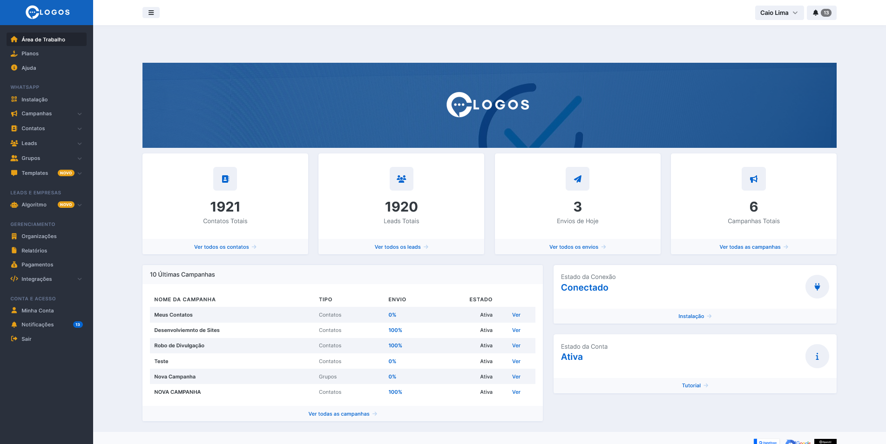Image resolution: width=886 pixels, height=444 pixels.
Task: Click the Ajuda info icon
Action: (14, 68)
